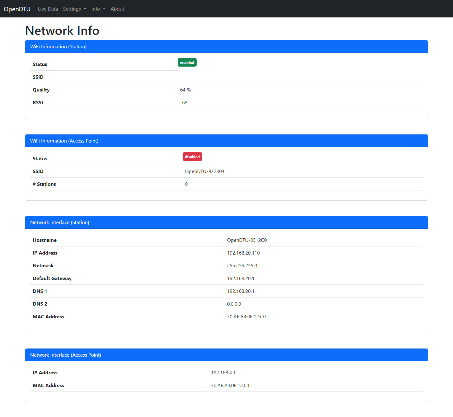This screenshot has height=417, width=453.
Task: Click the OpenDTU brand link
Action: coord(17,9)
